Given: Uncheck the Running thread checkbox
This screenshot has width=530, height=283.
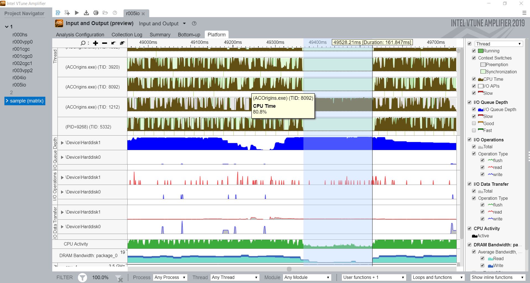Looking at the screenshot, I should coord(474,51).
